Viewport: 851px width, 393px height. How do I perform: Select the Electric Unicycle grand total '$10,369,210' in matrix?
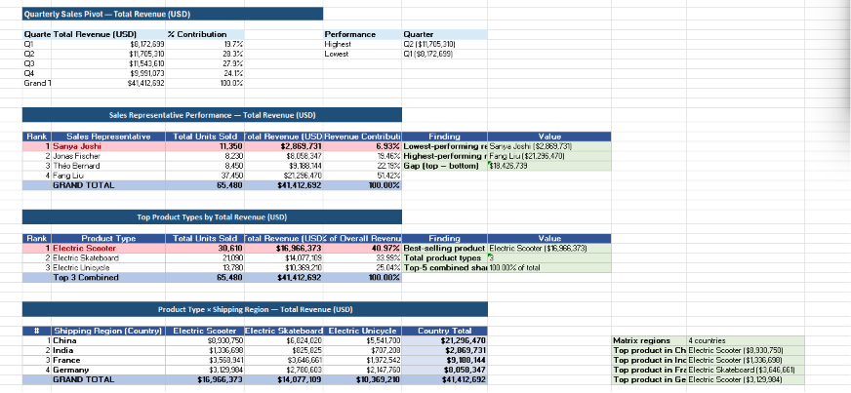tap(362, 380)
